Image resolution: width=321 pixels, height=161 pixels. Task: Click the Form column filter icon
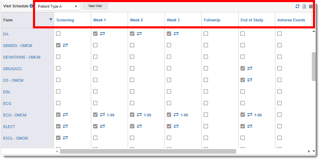51,20
